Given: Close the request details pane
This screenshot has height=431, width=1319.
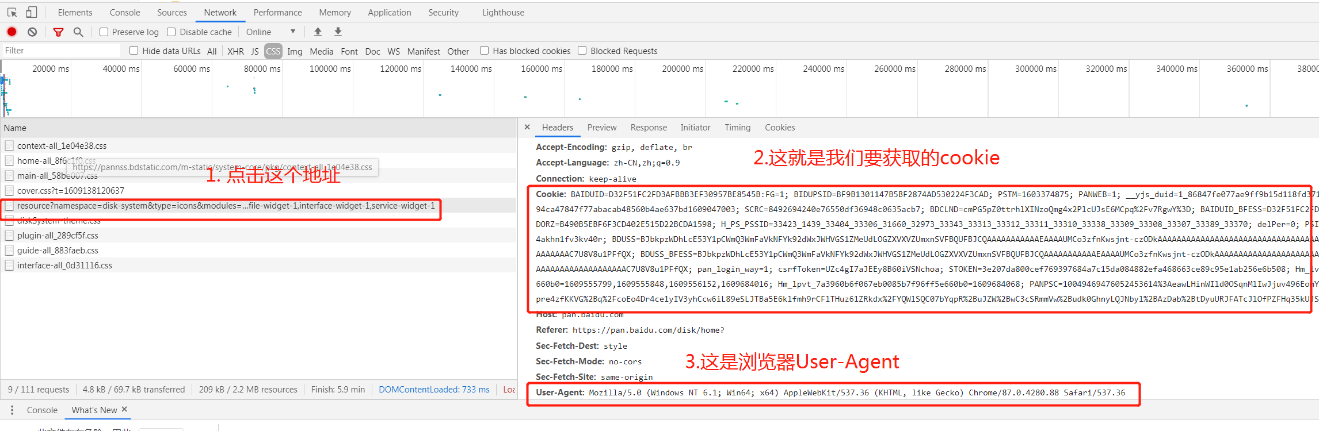Looking at the screenshot, I should 527,127.
